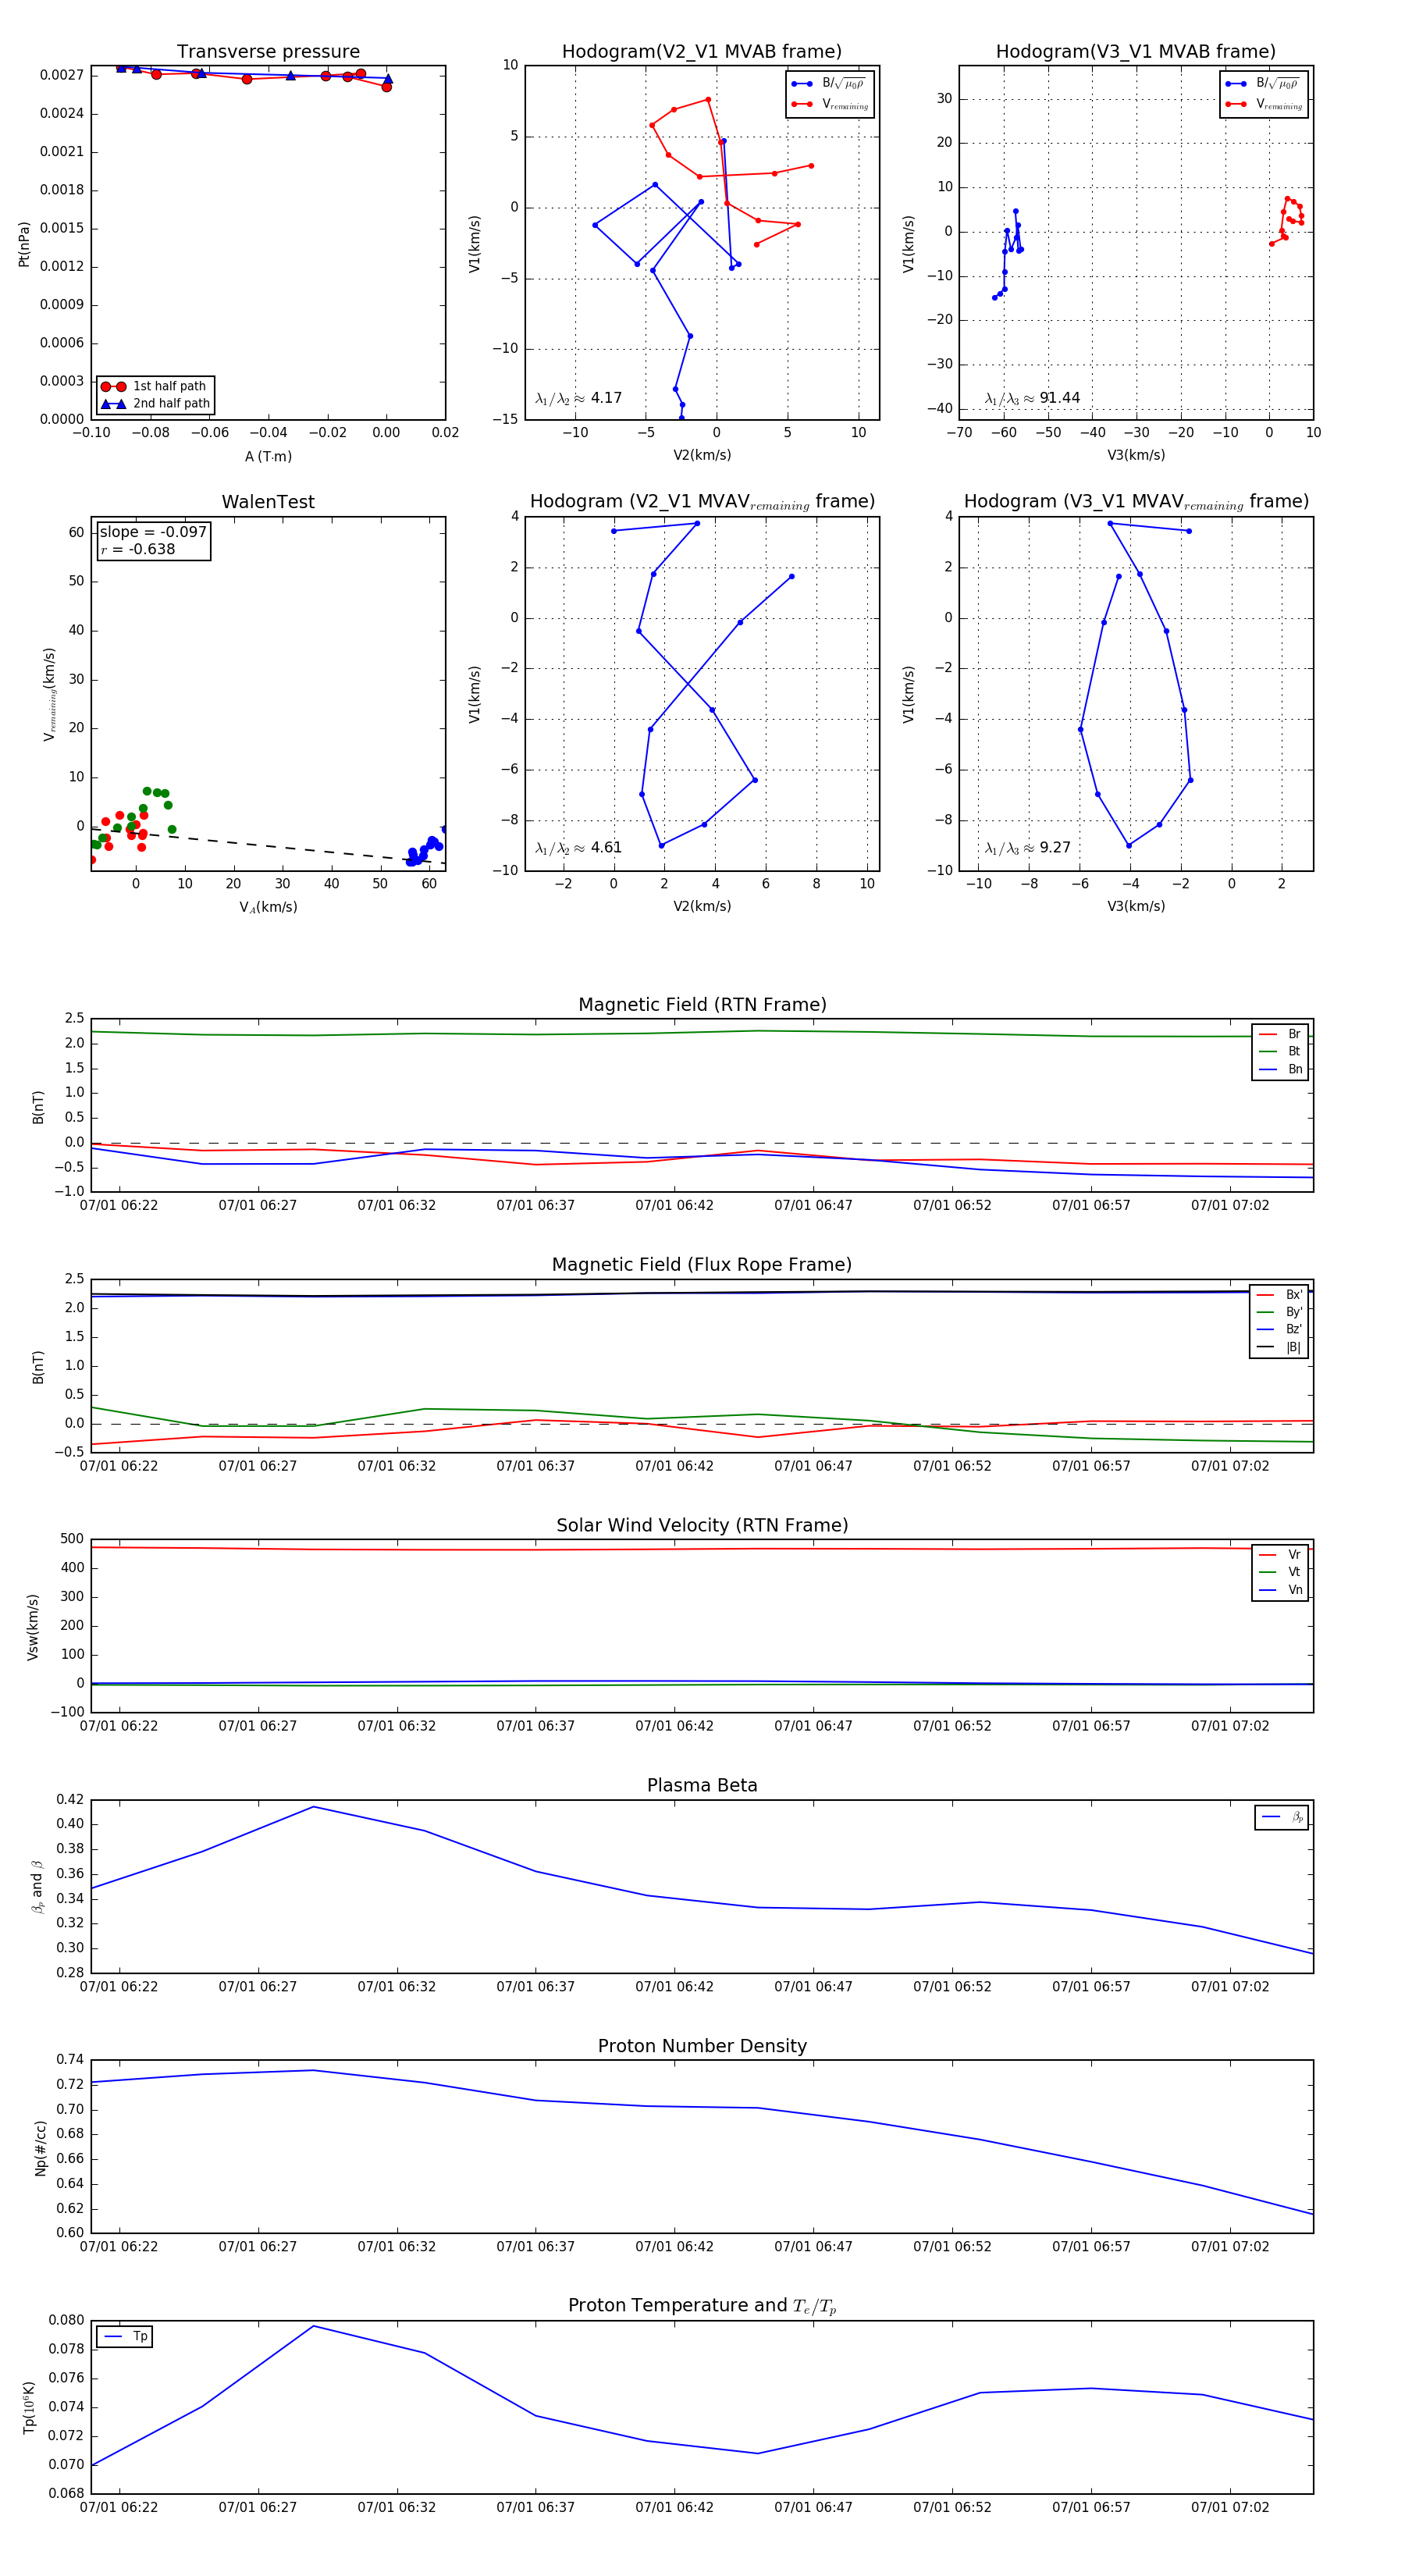This screenshot has height=2576, width=1405.
Task: Click the Tp peak near 06:29
Action: coord(313,2326)
